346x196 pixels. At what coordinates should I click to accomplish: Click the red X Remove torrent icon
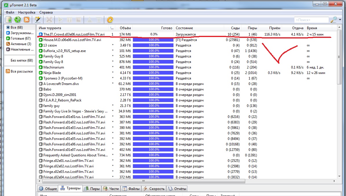pos(49,20)
